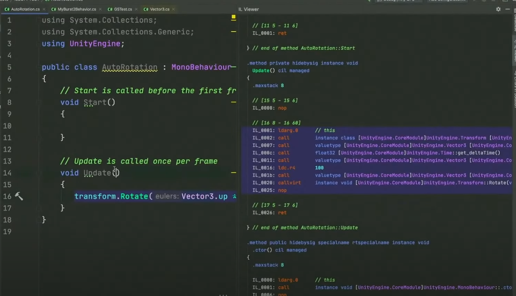Click the C# file icon on GSTest.cs tab
This screenshot has height=296, width=516.
(110, 9)
